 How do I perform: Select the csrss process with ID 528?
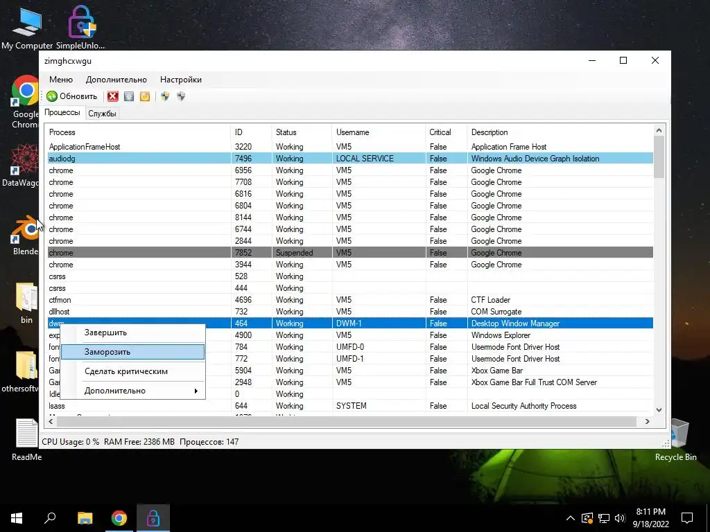[350, 276]
